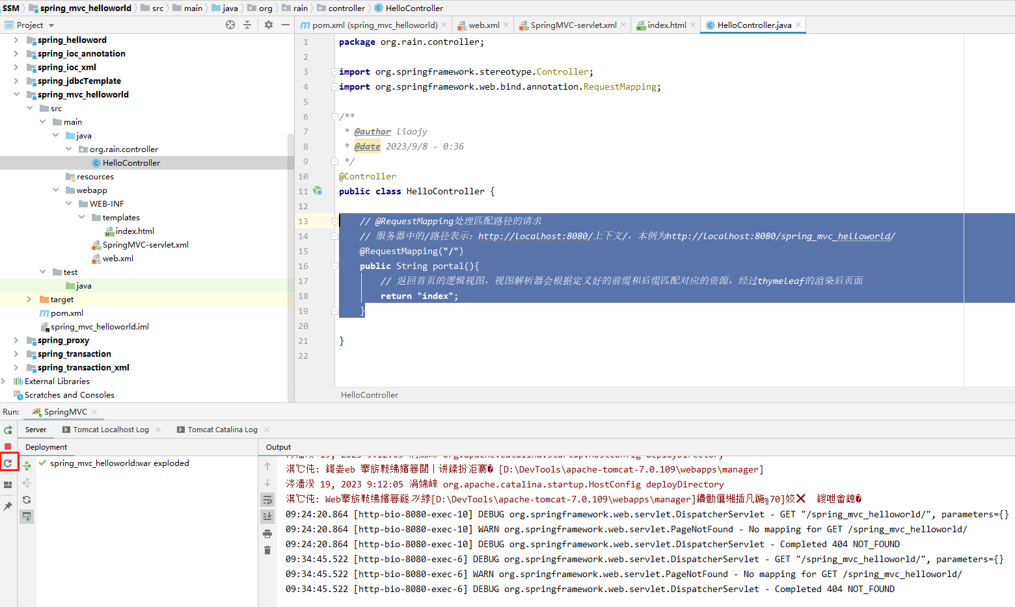Select HelloController in the project tree
The width and height of the screenshot is (1015, 607).
click(x=131, y=162)
